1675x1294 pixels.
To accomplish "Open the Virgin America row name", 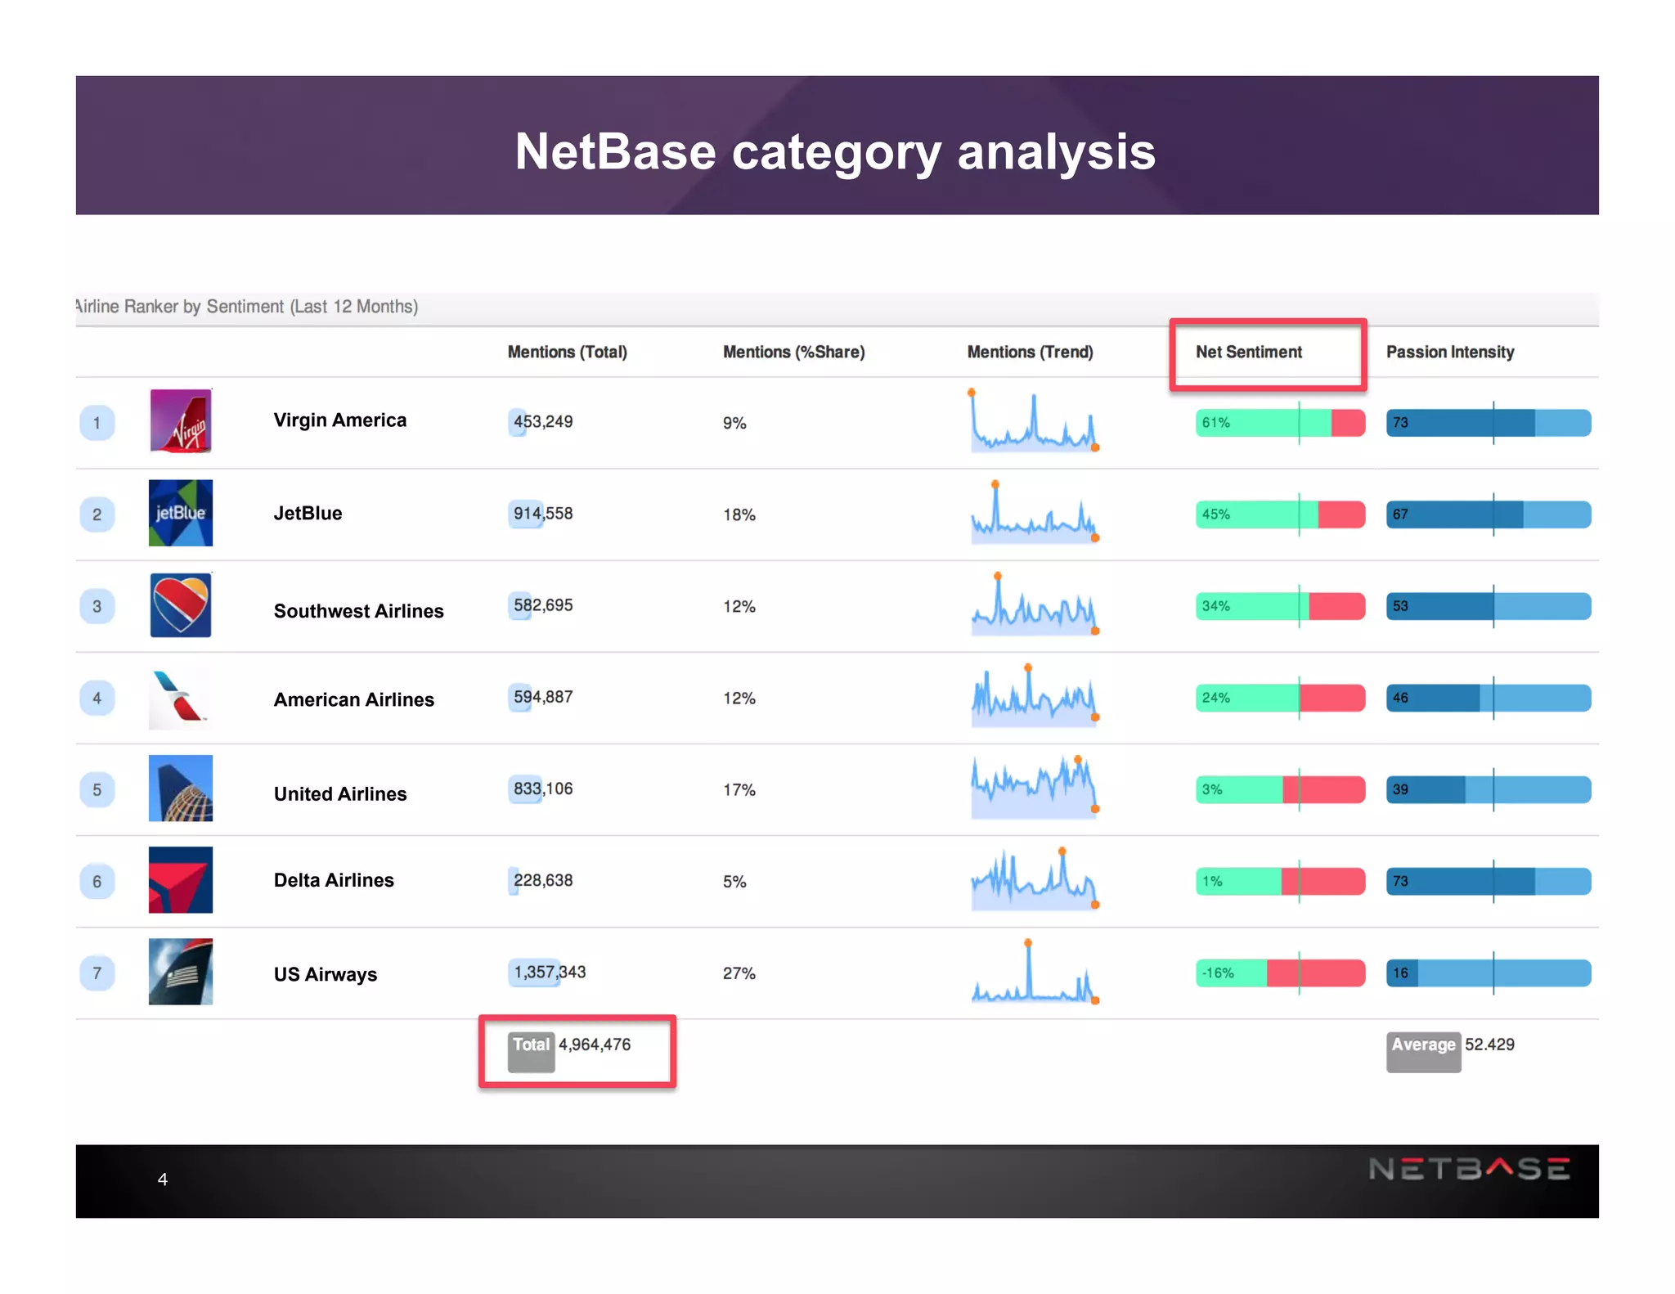I will pos(340,420).
